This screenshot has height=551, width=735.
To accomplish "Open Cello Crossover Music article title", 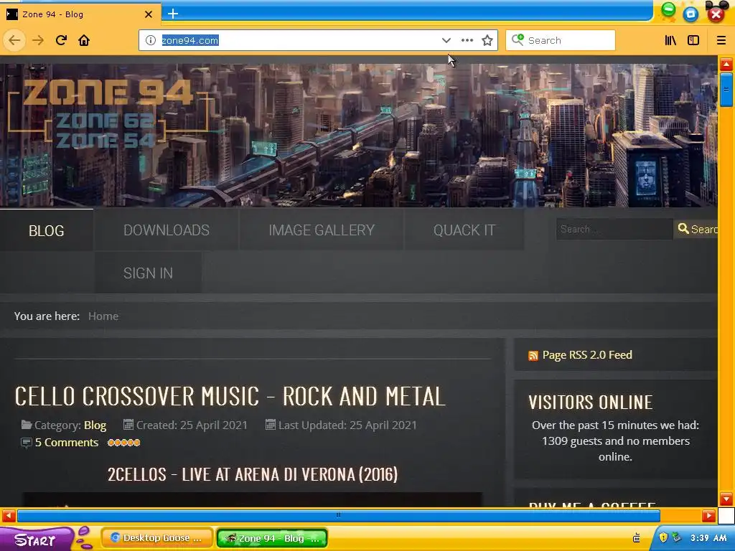I will coord(230,396).
